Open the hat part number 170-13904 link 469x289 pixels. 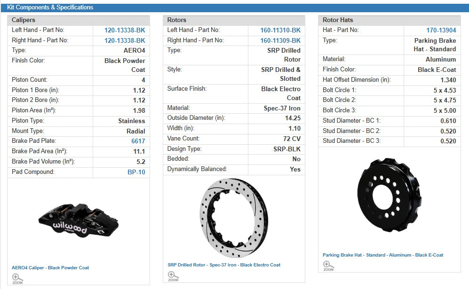click(x=441, y=30)
